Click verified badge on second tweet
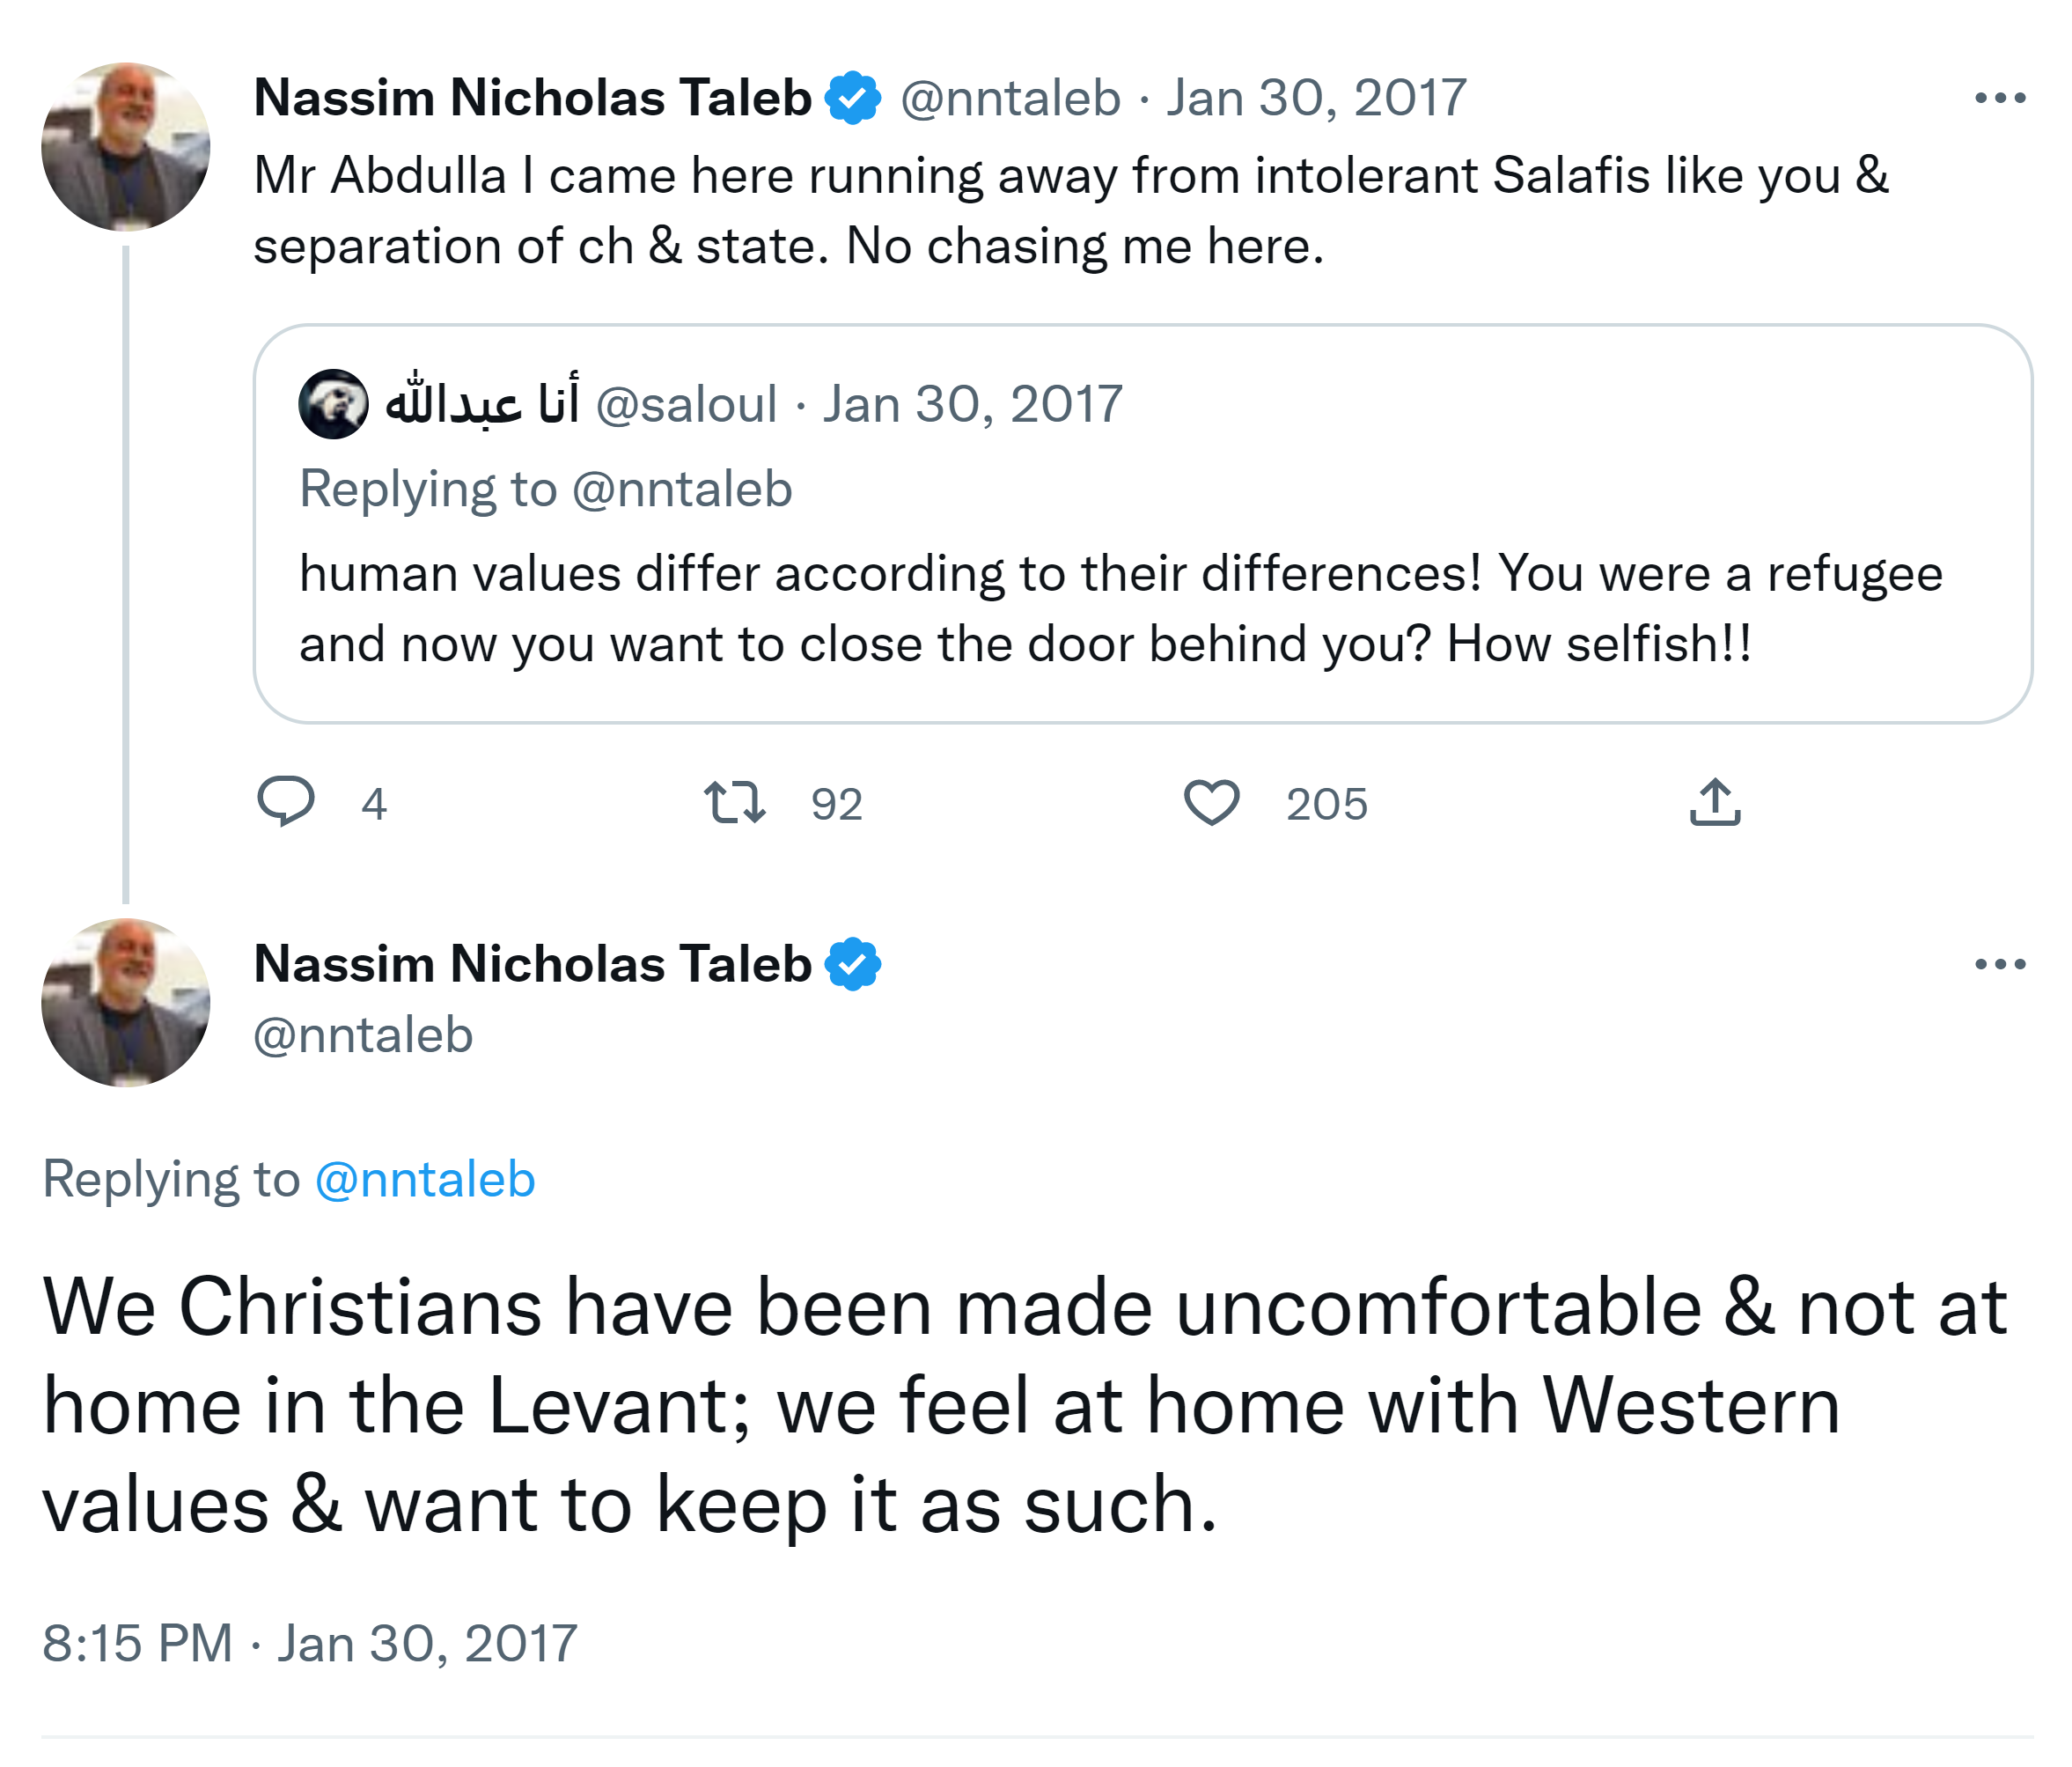 point(853,964)
